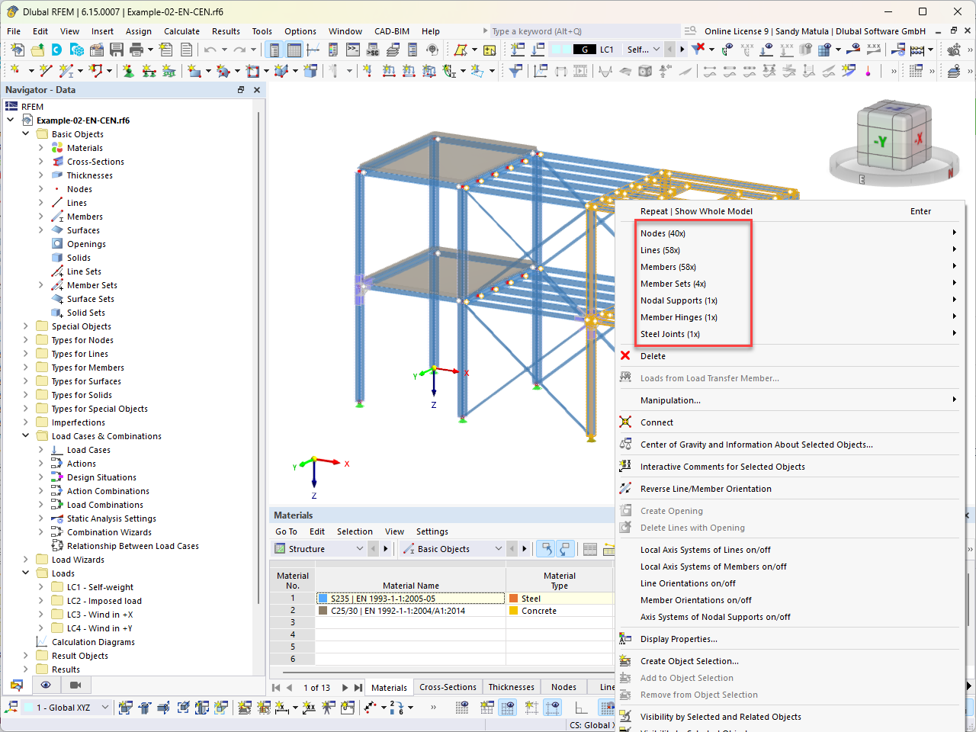This screenshot has width=976, height=732.
Task: Click the funnel filter icon in second toolbar
Action: pos(516,71)
